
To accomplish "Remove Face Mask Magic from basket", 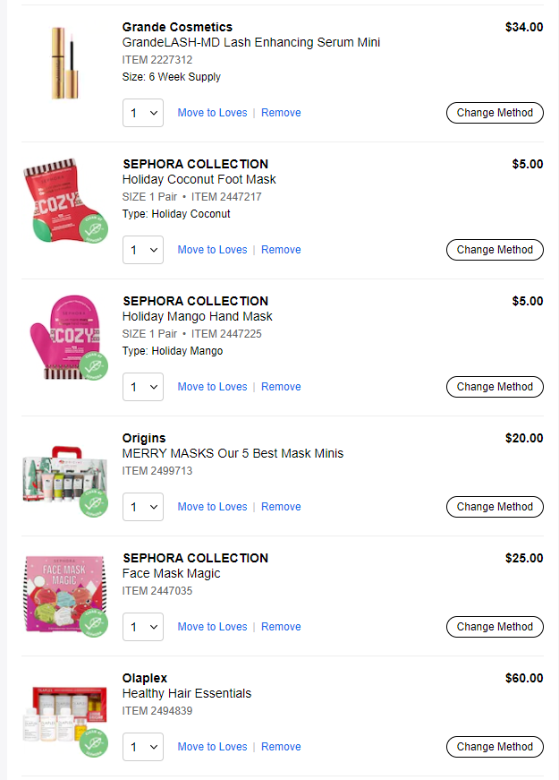I will point(281,627).
